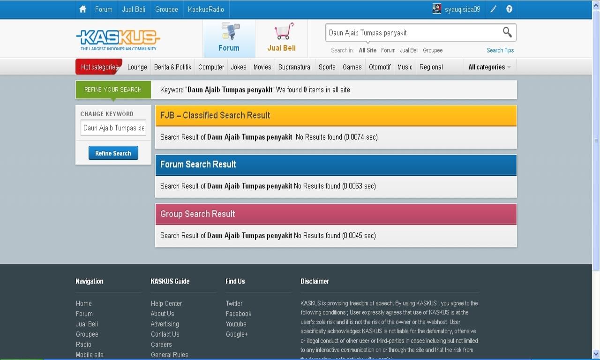Go to the home icon
Screen dimensions: 600x360
click(x=83, y=9)
